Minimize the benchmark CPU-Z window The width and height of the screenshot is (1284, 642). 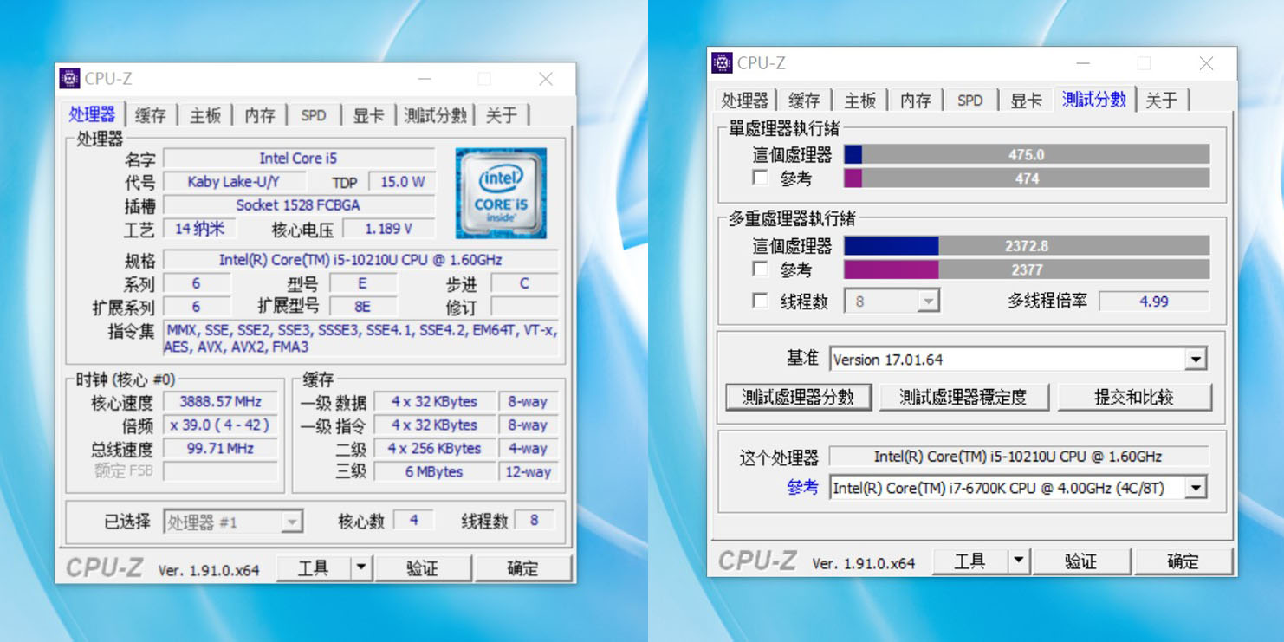pyautogui.click(x=1083, y=63)
